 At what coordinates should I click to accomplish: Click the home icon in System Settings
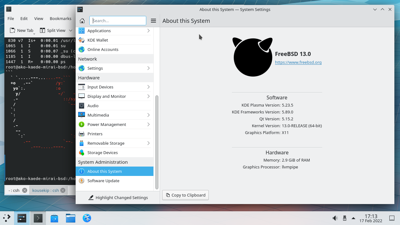click(x=82, y=21)
